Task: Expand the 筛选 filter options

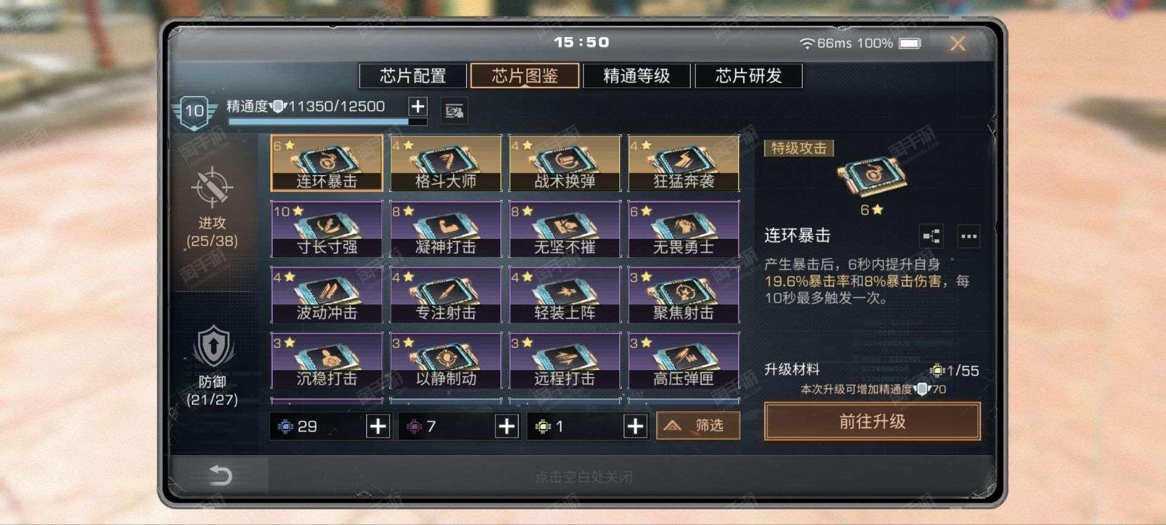Action: [698, 425]
